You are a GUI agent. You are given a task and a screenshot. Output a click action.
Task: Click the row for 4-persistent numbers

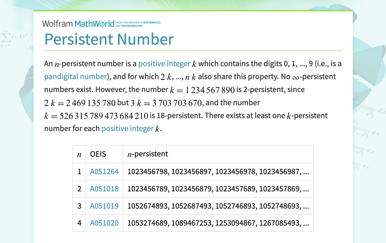218,223
